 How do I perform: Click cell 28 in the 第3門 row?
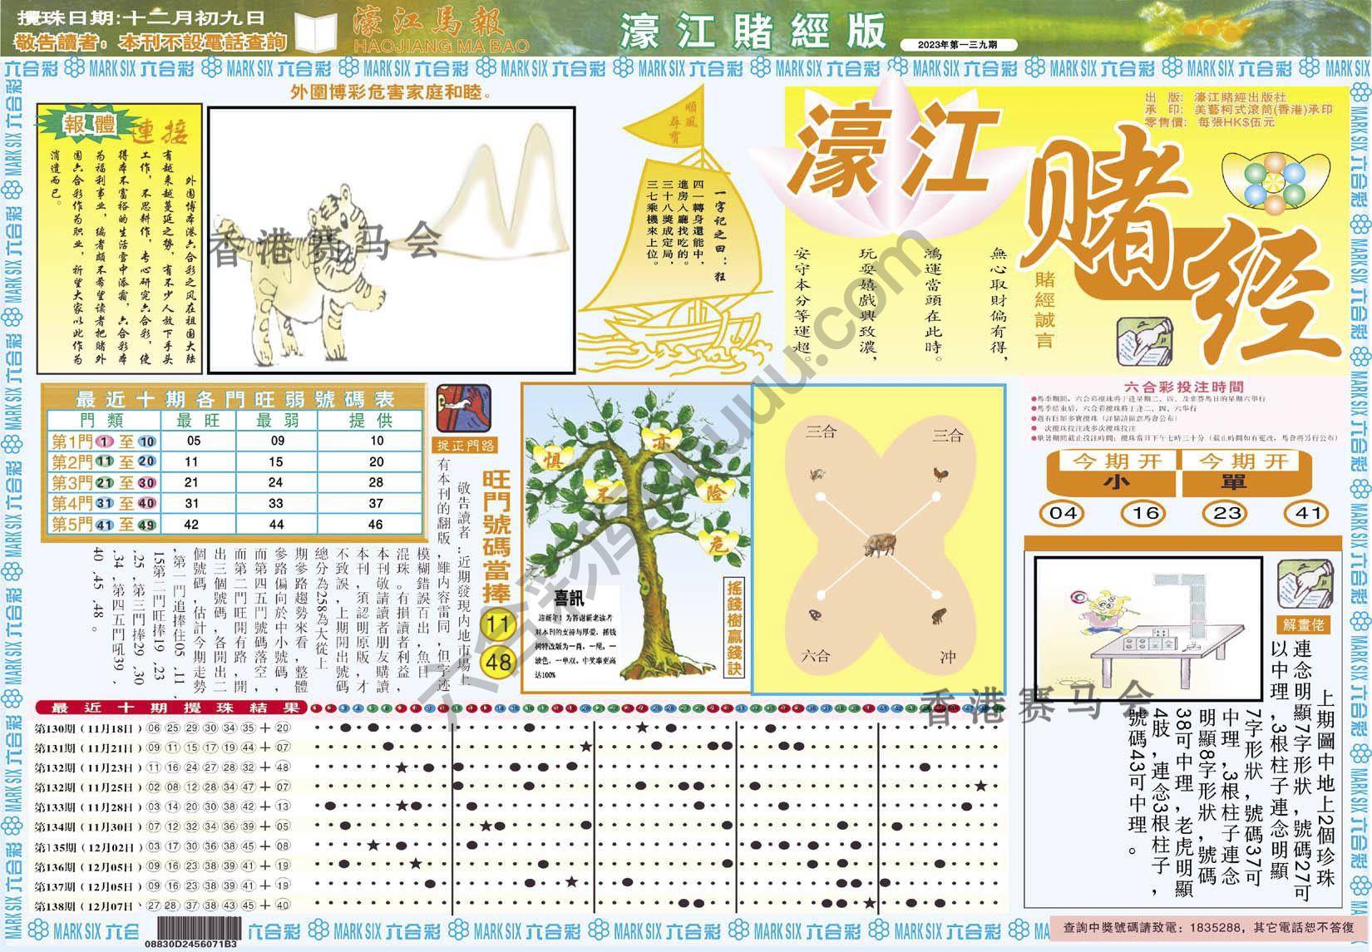(377, 482)
